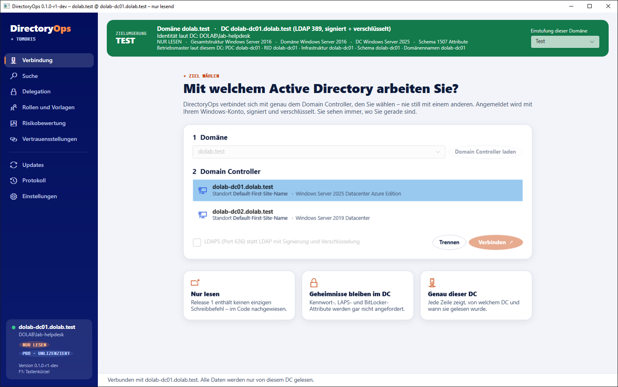Click the Updates refresh icon
The width and height of the screenshot is (618, 387).
(13, 165)
